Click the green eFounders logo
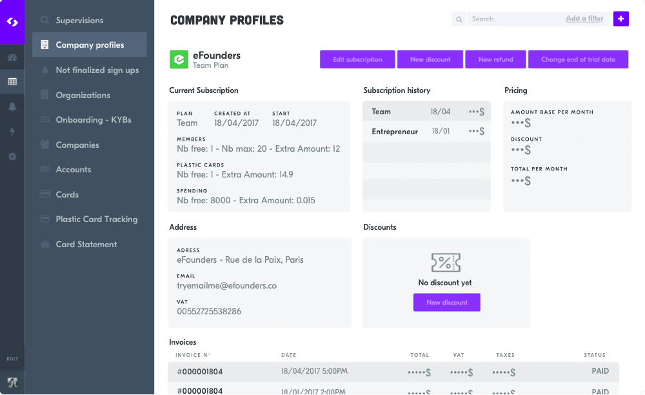The width and height of the screenshot is (645, 395). coord(179,59)
